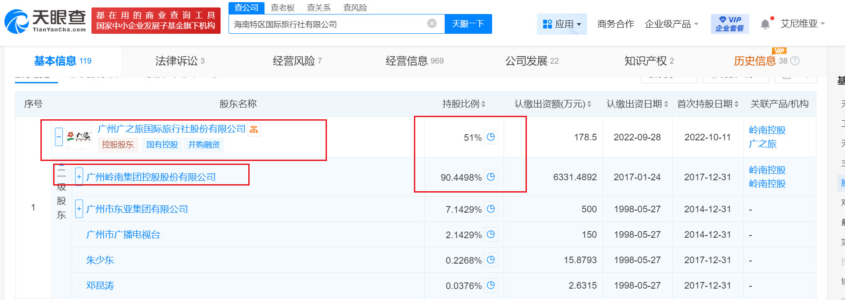This screenshot has height=300, width=845.
Task: Open the 法律诉讼 tab
Action: [180, 61]
